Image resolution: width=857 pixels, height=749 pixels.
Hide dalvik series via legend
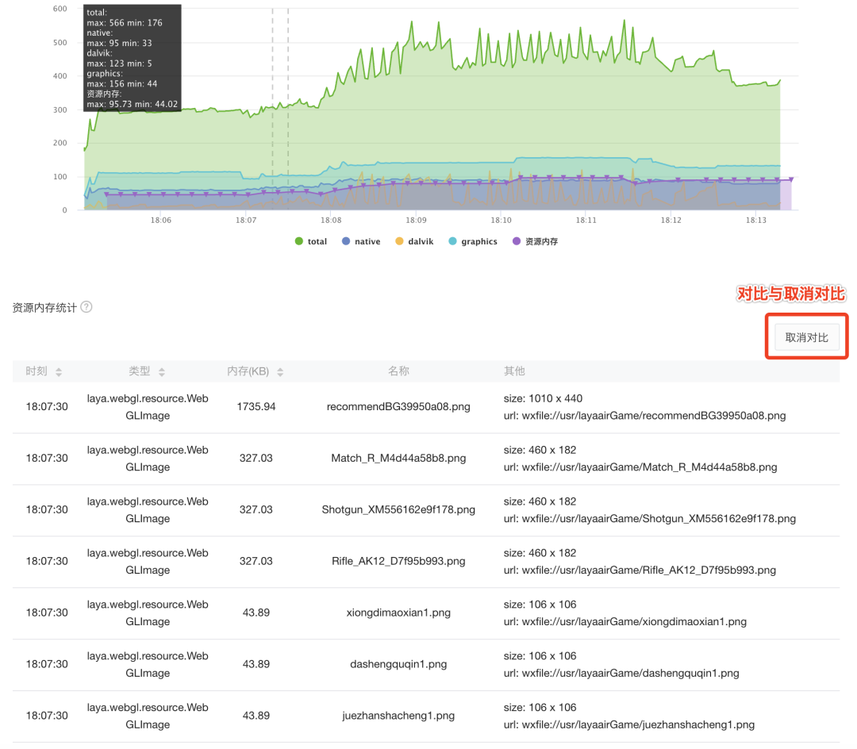tap(415, 241)
